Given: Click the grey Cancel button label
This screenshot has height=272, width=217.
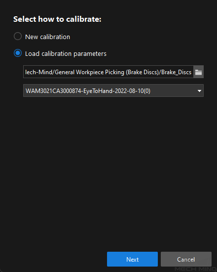Looking at the screenshot, I should (186, 259).
